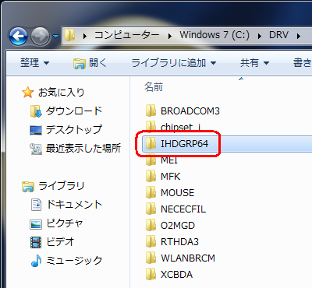Select the XCBDA folder name

pyautogui.click(x=176, y=275)
